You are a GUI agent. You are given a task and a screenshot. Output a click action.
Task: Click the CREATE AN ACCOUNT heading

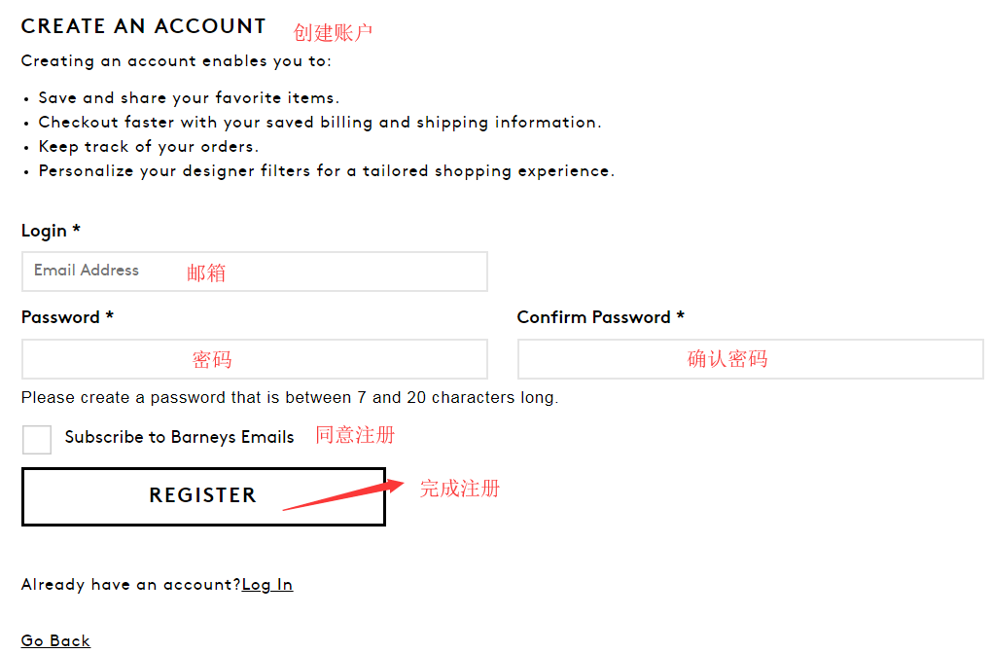143,26
